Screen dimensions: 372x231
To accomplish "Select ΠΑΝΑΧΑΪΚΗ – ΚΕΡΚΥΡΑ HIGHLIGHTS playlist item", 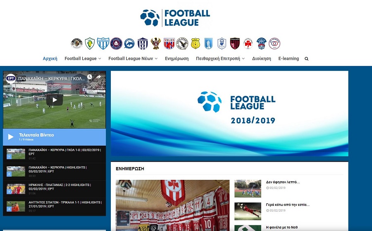I will tap(54, 172).
